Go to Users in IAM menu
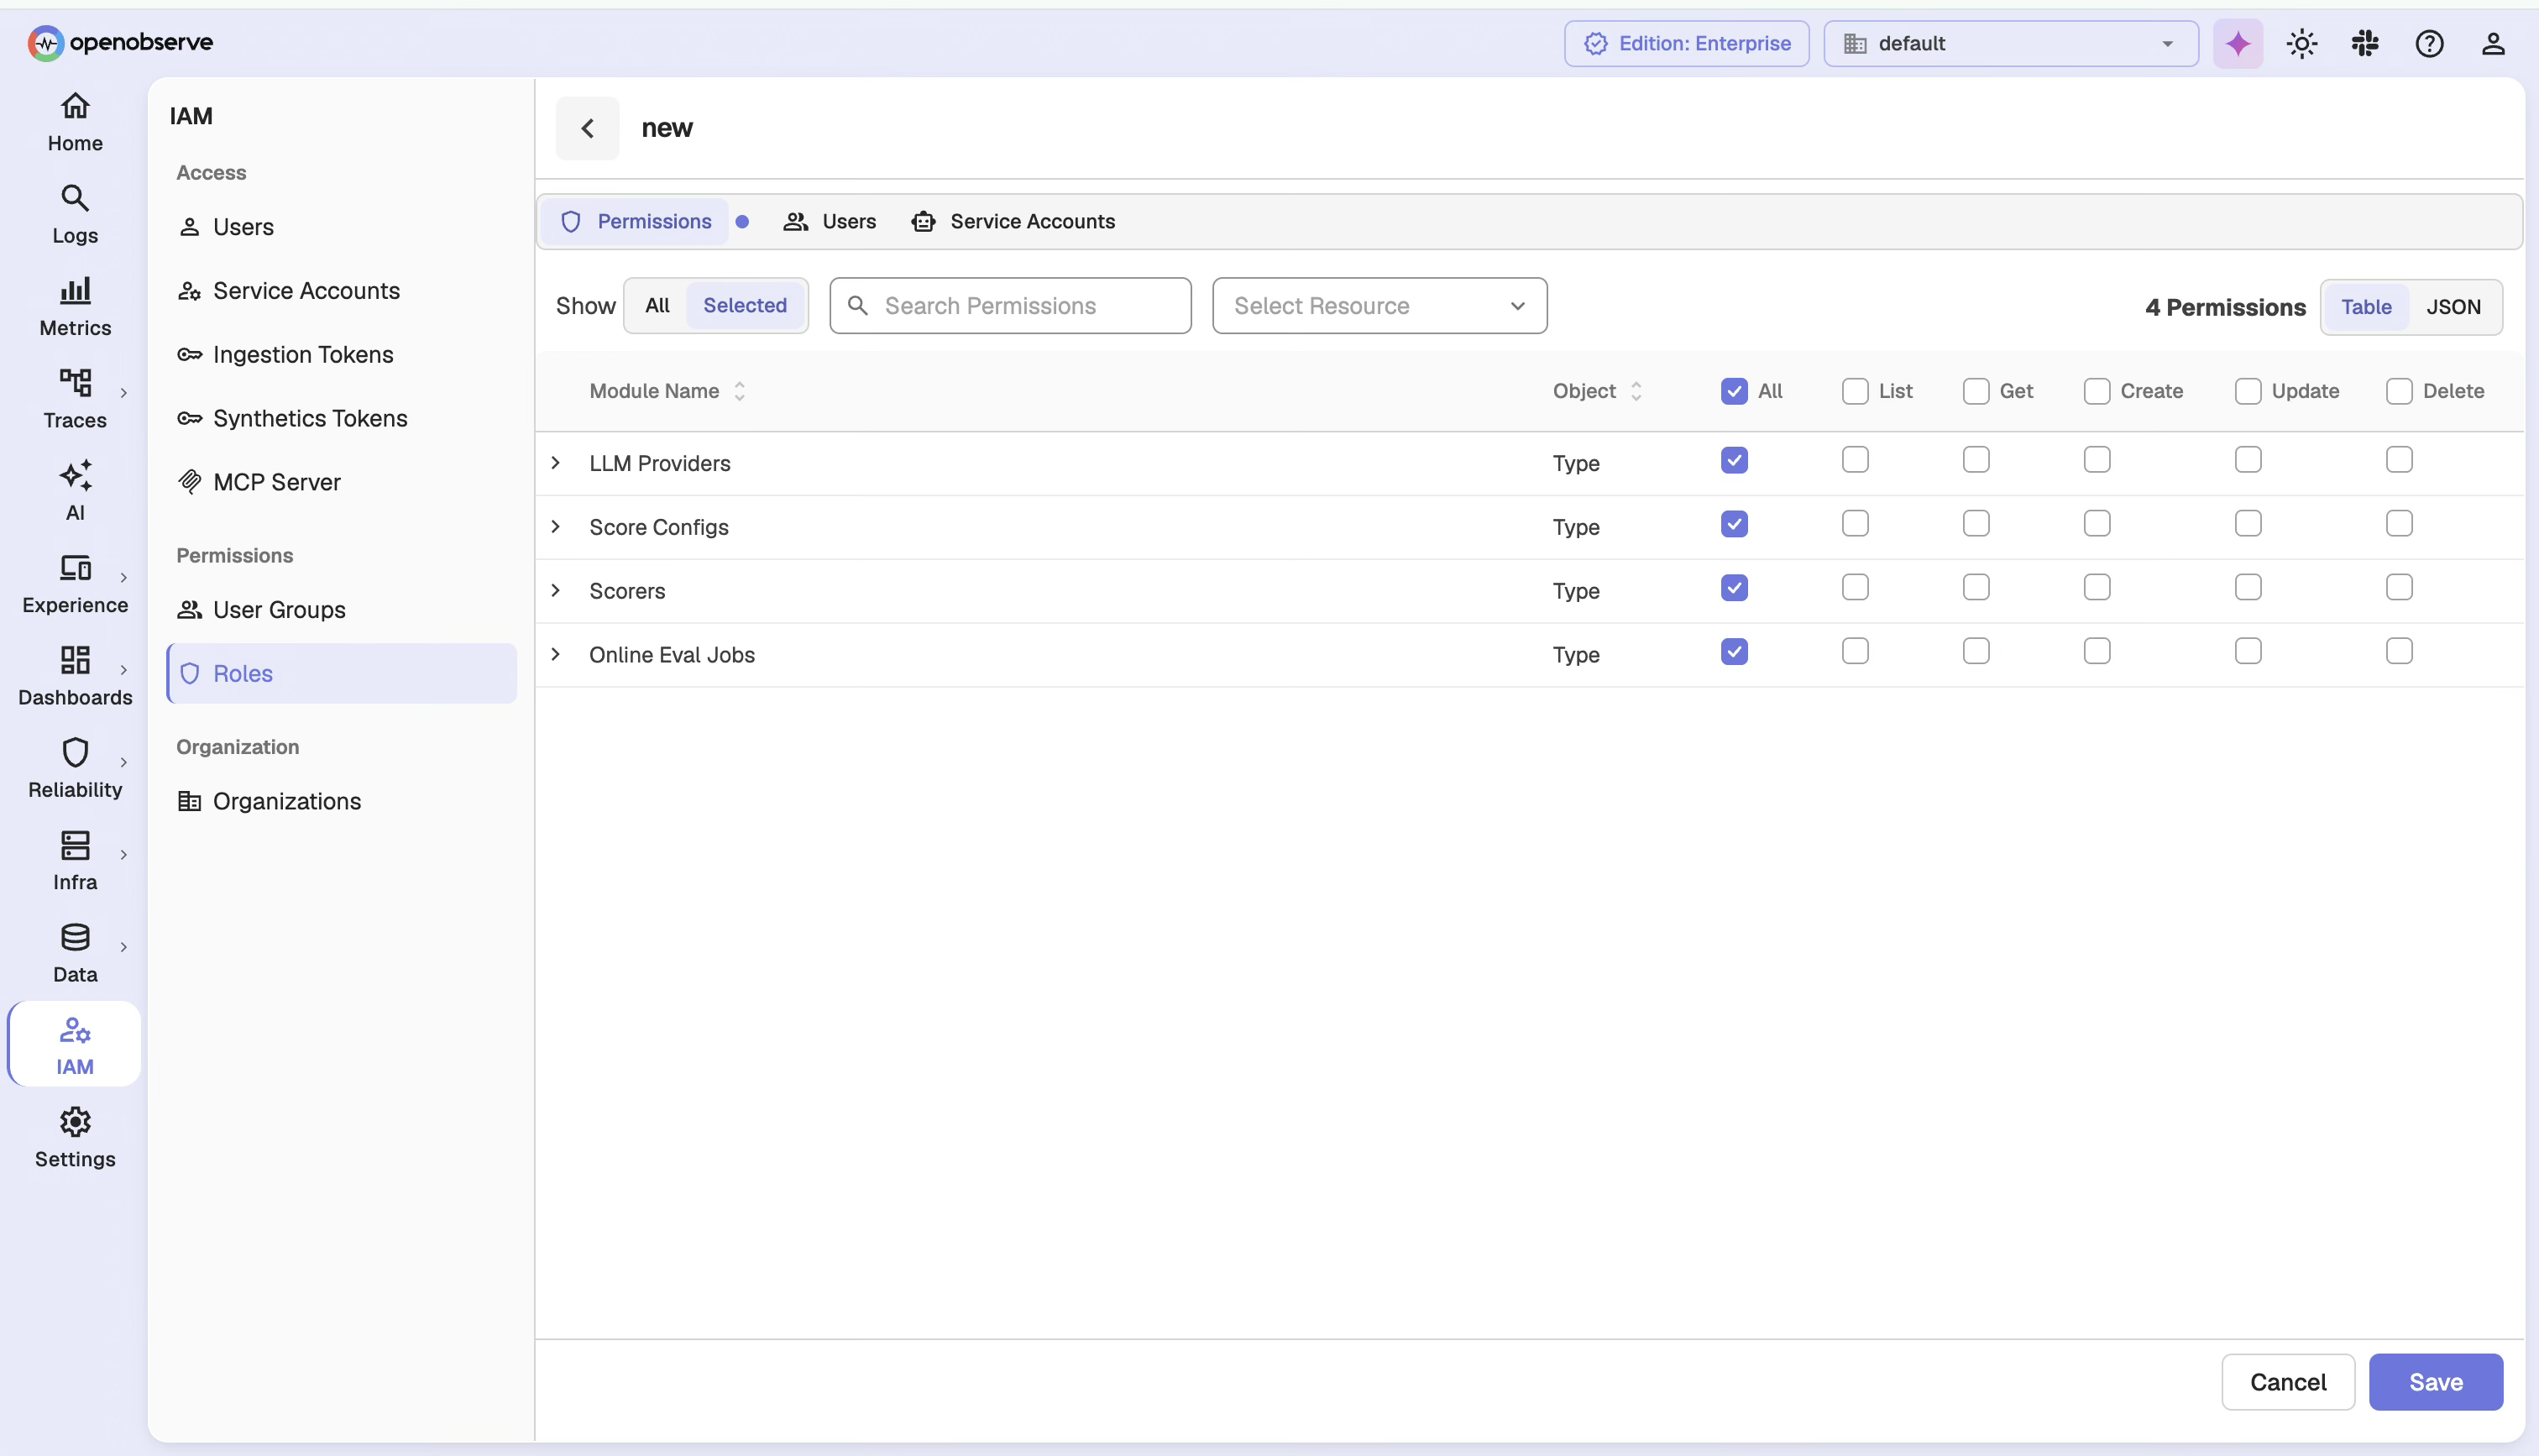 tap(342, 227)
